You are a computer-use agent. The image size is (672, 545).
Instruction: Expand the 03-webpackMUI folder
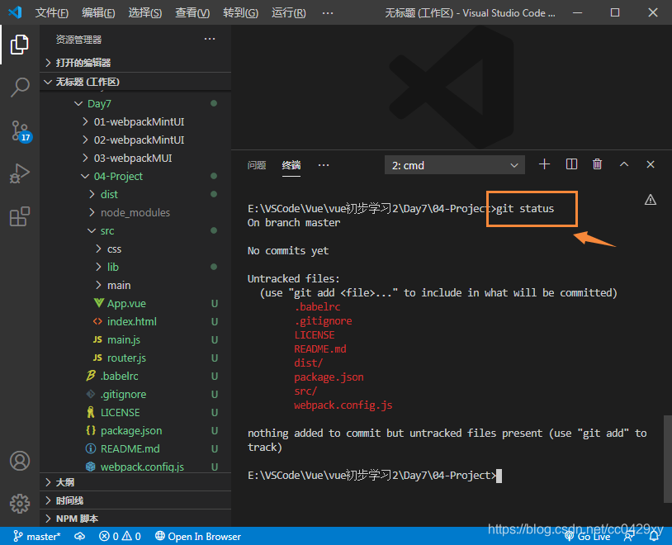[x=135, y=159]
